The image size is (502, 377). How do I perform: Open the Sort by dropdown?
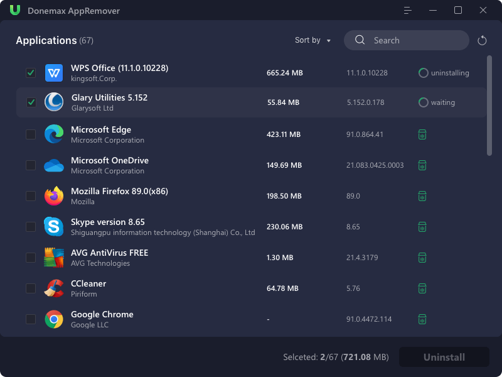[x=312, y=40]
